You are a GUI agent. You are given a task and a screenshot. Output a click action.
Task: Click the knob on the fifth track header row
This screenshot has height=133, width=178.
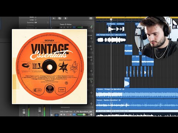pos(91,71)
